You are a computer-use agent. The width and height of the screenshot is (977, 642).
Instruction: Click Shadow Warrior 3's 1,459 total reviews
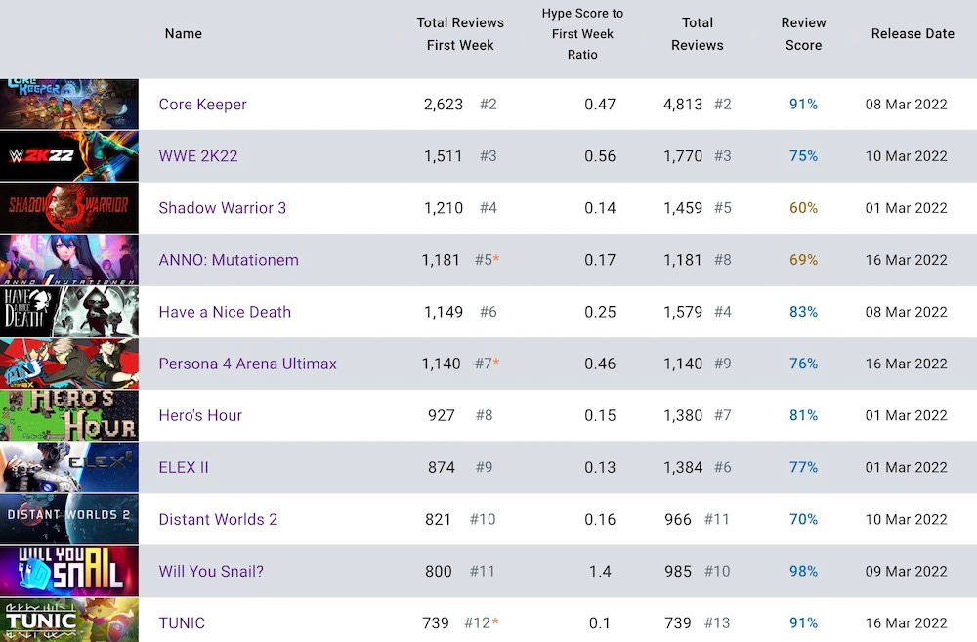pos(683,208)
